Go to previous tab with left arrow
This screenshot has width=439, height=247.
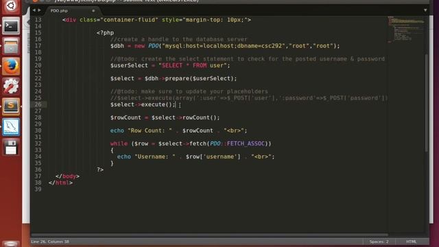pyautogui.click(x=34, y=10)
